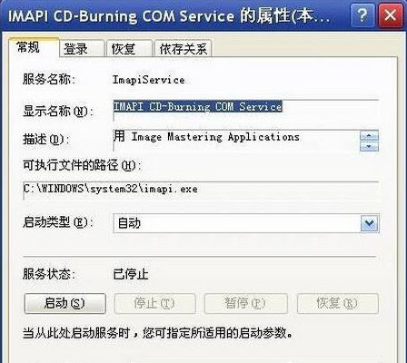Click the dialog title bar text
Viewport: 407px width, 363px height.
tap(169, 15)
